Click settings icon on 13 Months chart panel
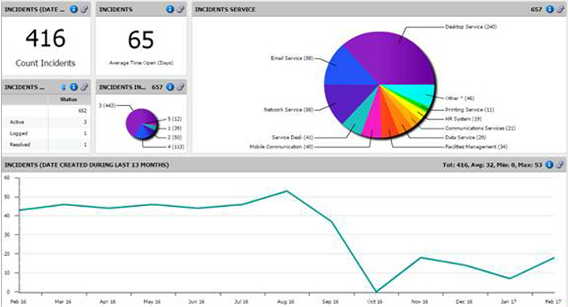The width and height of the screenshot is (568, 307). pos(560,164)
